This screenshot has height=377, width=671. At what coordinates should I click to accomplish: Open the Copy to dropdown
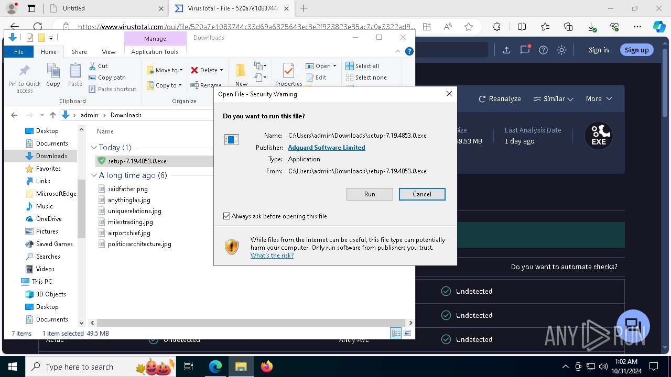click(x=165, y=85)
